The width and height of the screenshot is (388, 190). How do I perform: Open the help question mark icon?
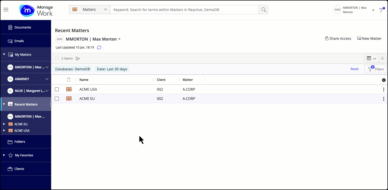point(381,11)
